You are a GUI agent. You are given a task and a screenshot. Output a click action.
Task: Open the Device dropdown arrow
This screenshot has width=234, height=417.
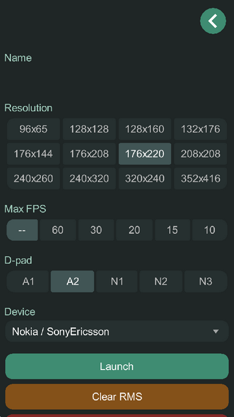pyautogui.click(x=216, y=332)
